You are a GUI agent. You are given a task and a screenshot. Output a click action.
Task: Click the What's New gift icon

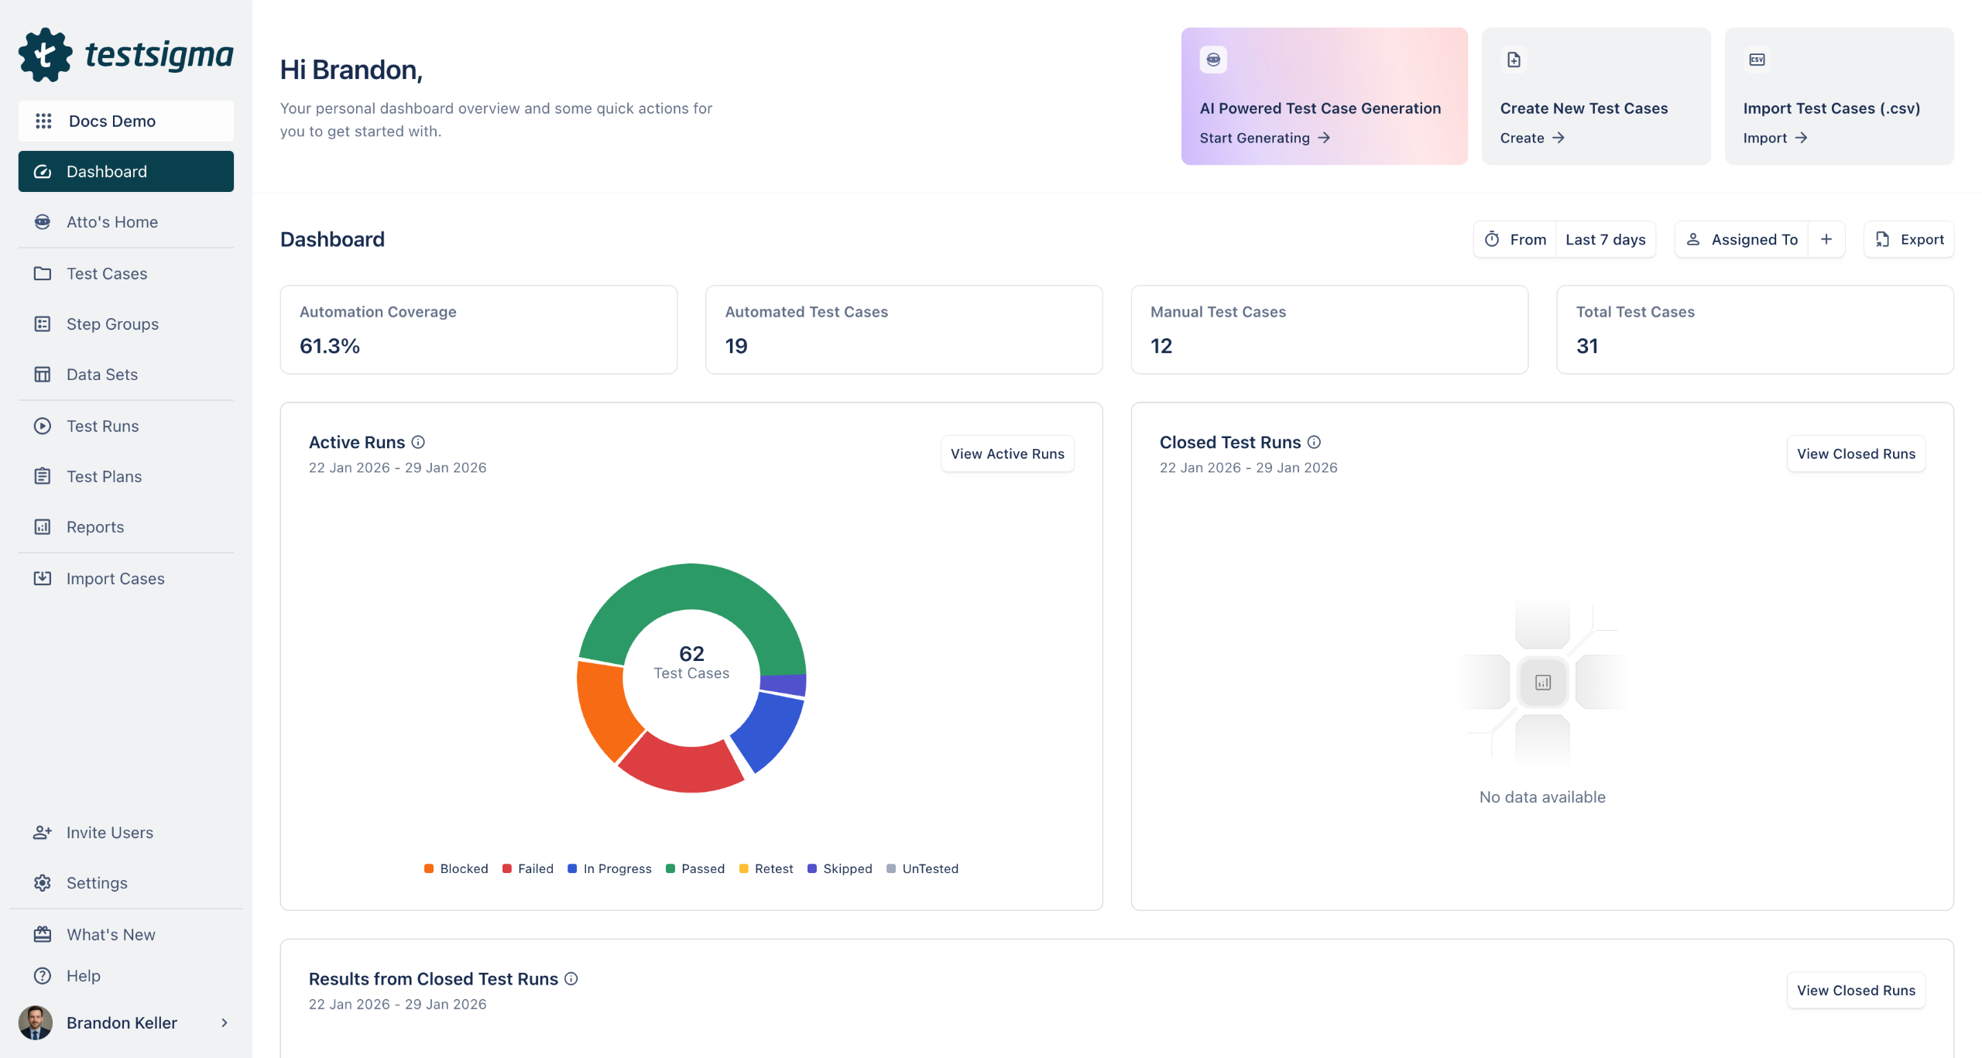click(x=43, y=934)
